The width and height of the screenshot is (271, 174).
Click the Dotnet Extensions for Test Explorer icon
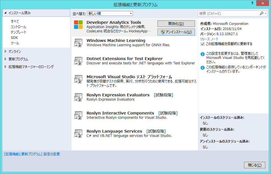[78, 61]
